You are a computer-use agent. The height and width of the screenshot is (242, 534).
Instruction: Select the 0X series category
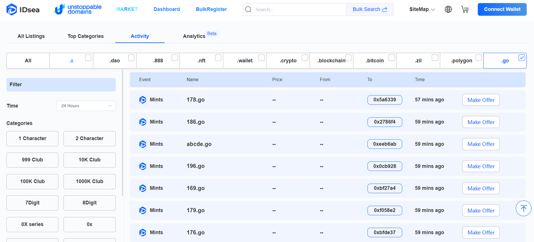coord(32,224)
